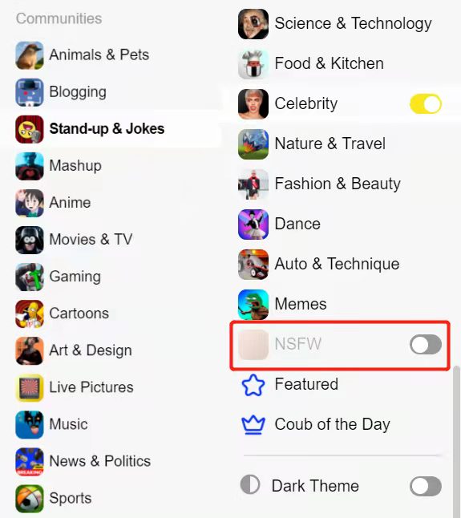The width and height of the screenshot is (461, 518).
Task: Click the Coub of the Day crown icon
Action: (x=253, y=425)
